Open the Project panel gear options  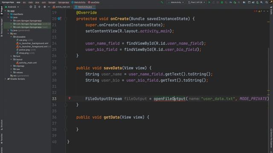tap(44, 7)
